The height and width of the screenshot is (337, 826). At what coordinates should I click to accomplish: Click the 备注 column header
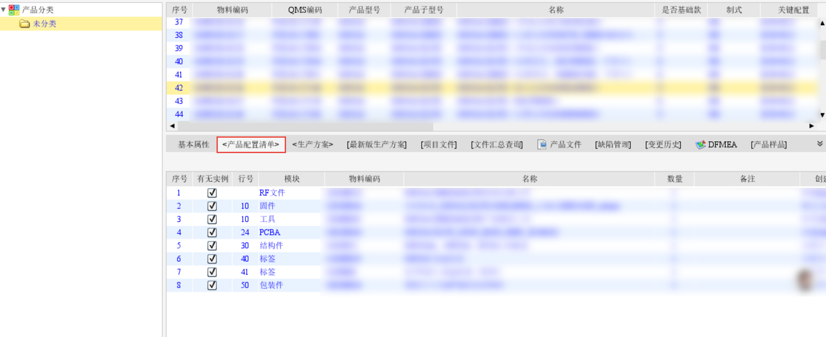pos(747,179)
